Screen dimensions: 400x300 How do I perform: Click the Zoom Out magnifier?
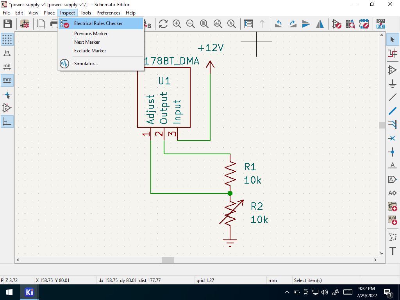pyautogui.click(x=191, y=24)
